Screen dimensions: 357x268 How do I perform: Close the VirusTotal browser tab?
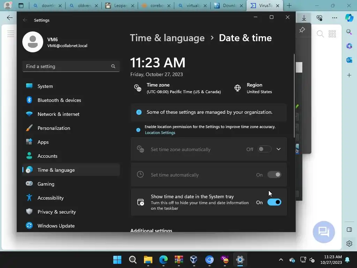[278, 6]
